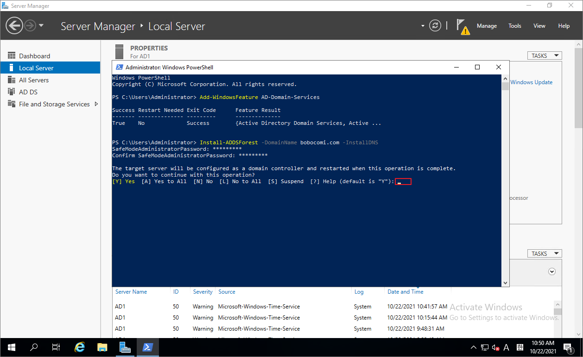This screenshot has width=583, height=357.
Task: Close the PowerShell window
Action: click(499, 67)
